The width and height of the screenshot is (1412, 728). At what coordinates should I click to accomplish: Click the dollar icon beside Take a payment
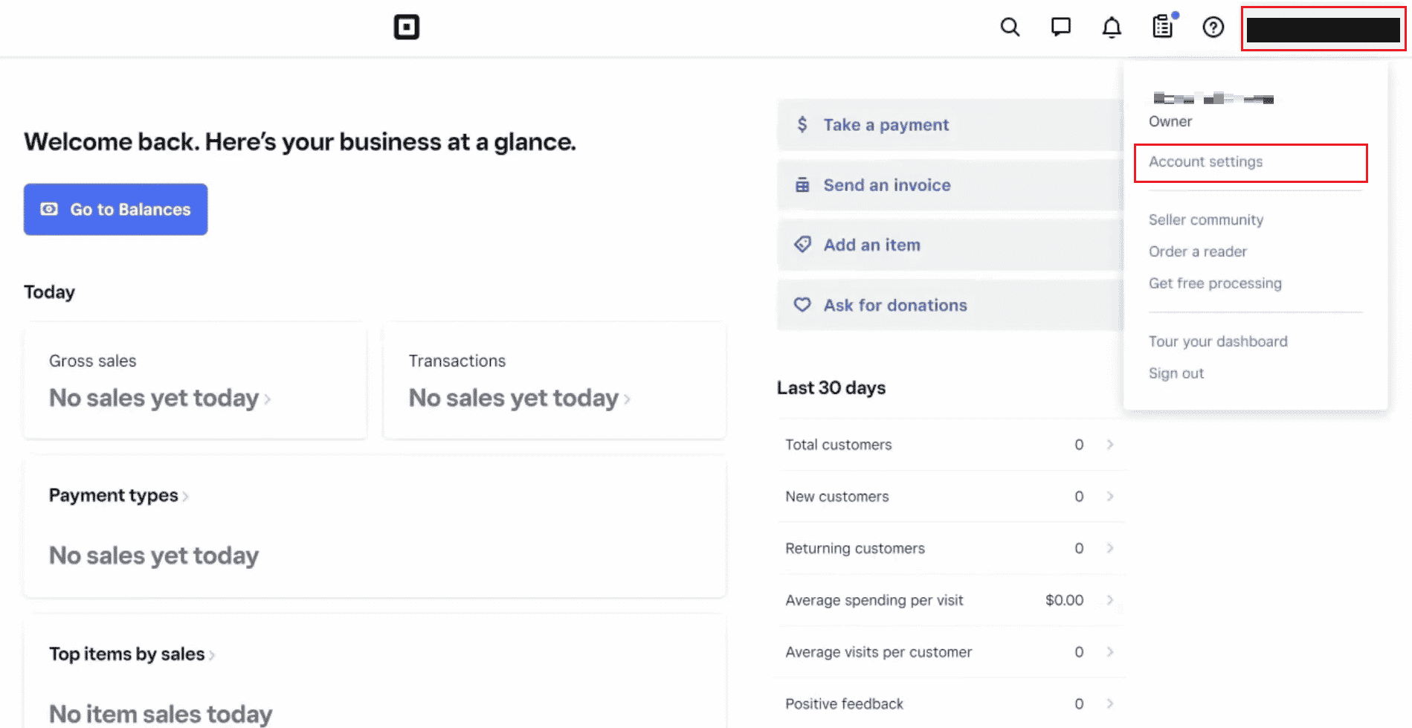(802, 124)
